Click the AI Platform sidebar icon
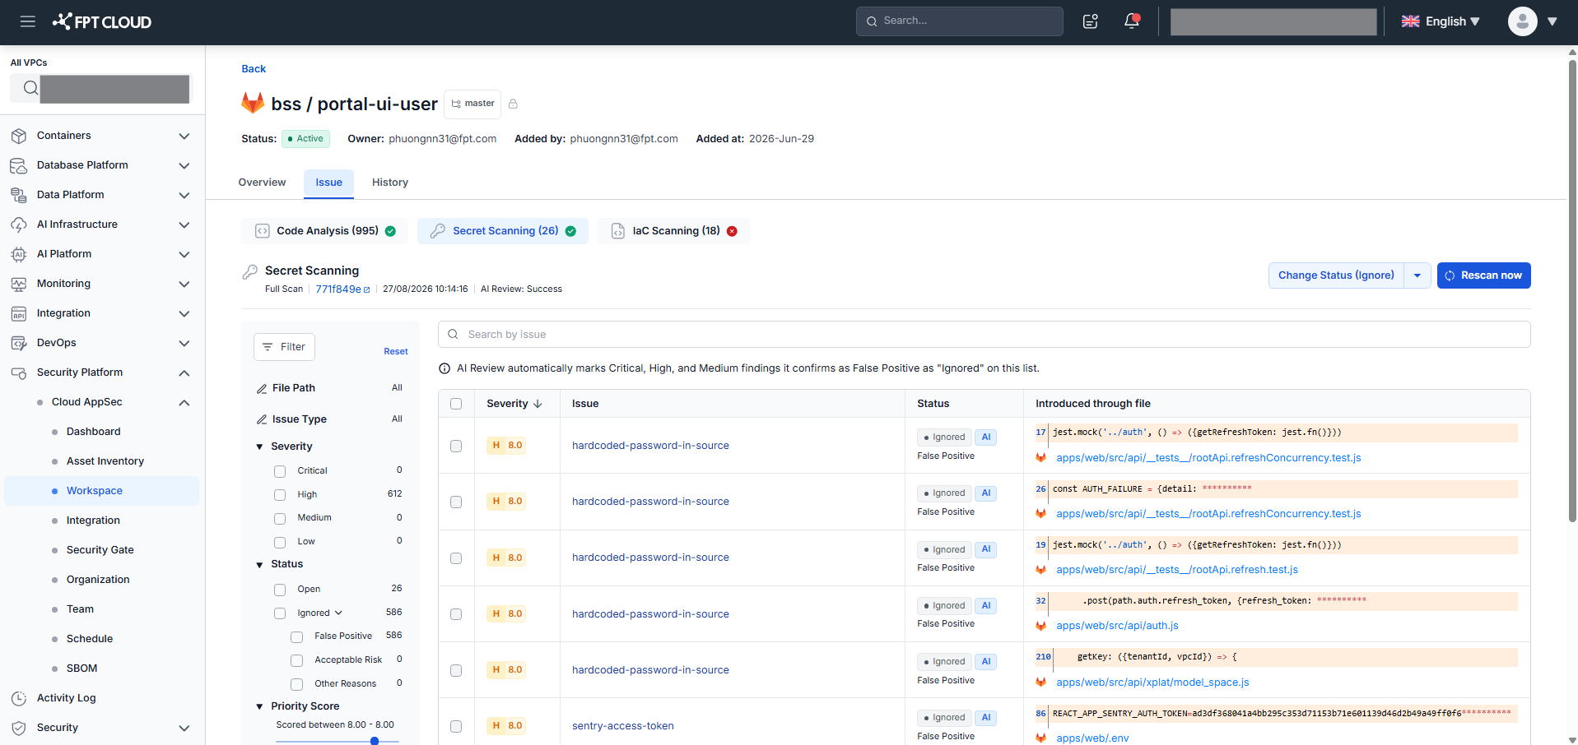The image size is (1578, 745). [x=19, y=254]
